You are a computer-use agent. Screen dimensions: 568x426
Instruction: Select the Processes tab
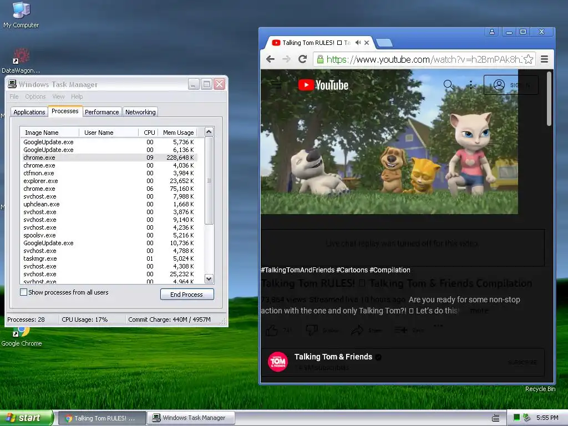(x=65, y=111)
